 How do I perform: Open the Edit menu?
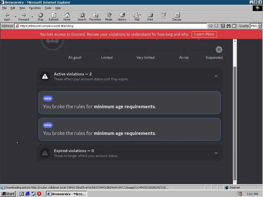point(13,8)
